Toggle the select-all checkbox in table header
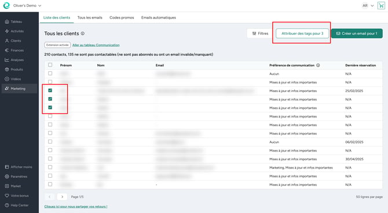The height and width of the screenshot is (213, 388). click(50, 65)
